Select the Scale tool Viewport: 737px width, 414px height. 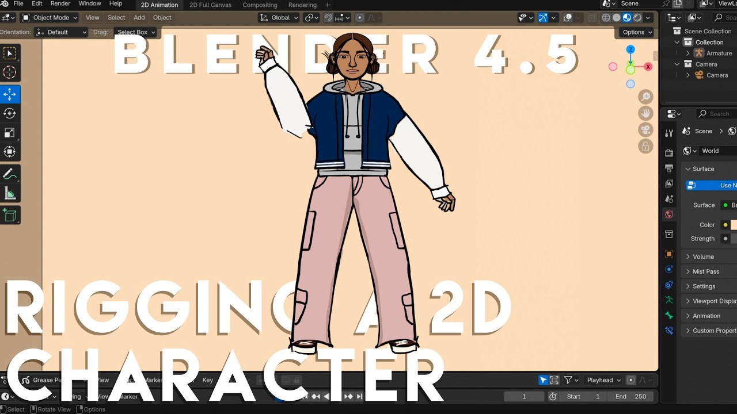tap(10, 133)
